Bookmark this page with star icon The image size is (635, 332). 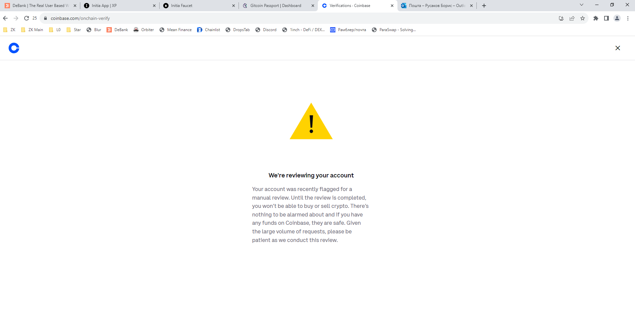(x=583, y=18)
